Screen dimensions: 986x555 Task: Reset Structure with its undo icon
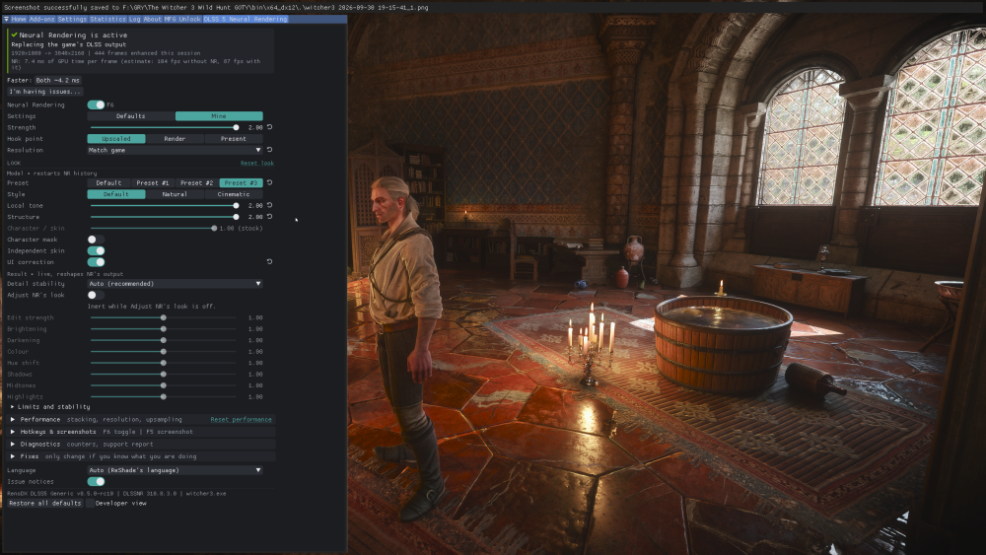(x=270, y=216)
